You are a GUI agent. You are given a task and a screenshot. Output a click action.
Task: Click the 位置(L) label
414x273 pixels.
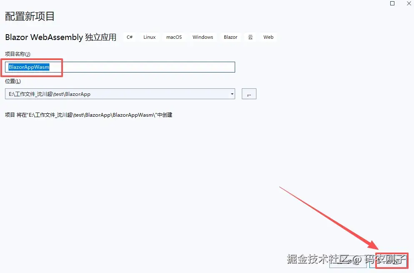13,81
